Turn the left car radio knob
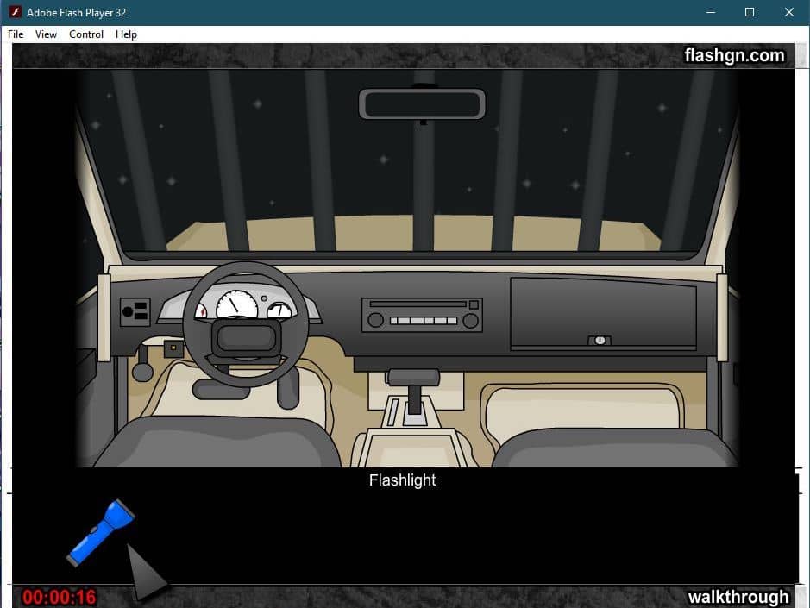Image resolution: width=810 pixels, height=608 pixels. click(x=375, y=321)
